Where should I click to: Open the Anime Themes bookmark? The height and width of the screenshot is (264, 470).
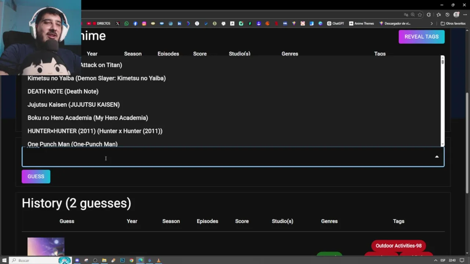(361, 23)
